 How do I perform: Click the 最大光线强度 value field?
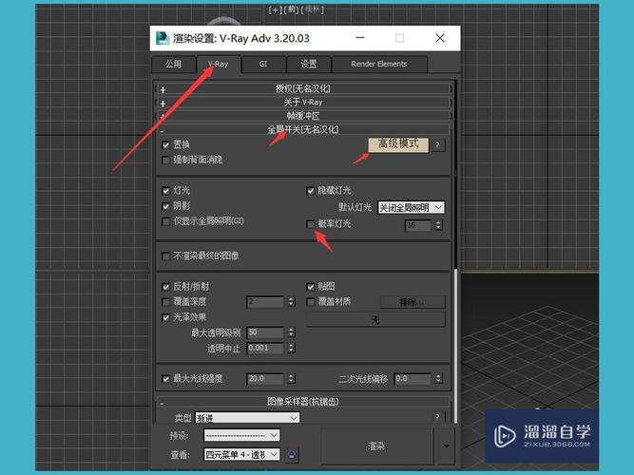point(265,379)
